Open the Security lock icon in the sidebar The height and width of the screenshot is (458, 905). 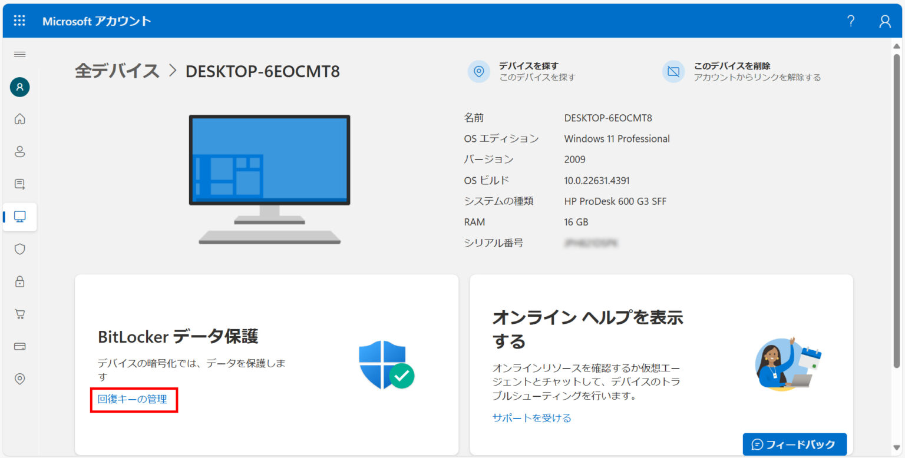[19, 281]
